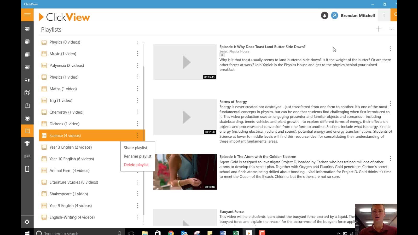418x235 pixels.
Task: Open Settings via the gear icon
Action: point(27,222)
